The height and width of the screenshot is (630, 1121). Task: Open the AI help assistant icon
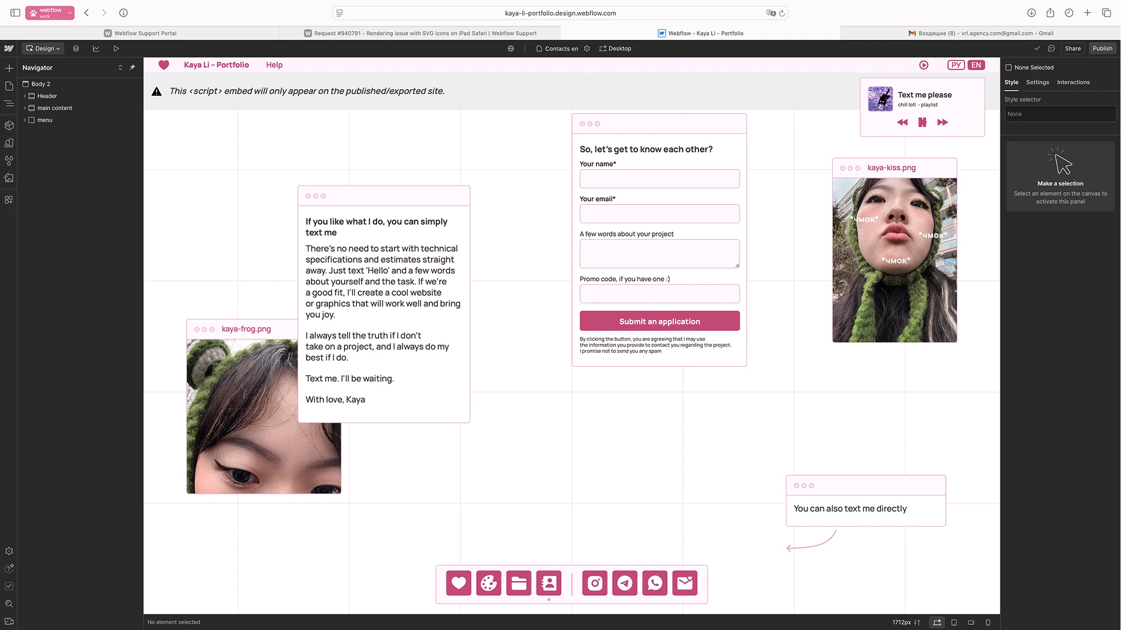9,568
